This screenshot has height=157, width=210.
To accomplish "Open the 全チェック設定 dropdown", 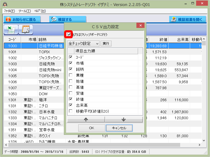I will tap(83, 44).
